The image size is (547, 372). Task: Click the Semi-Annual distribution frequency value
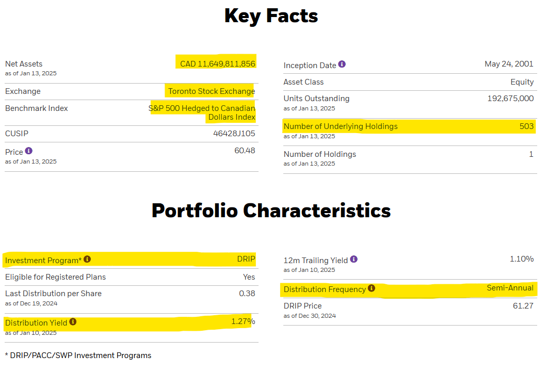[x=510, y=288]
